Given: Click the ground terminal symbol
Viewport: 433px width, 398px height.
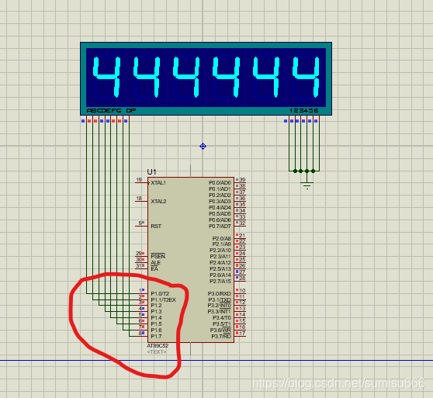Looking at the screenshot, I should (307, 185).
